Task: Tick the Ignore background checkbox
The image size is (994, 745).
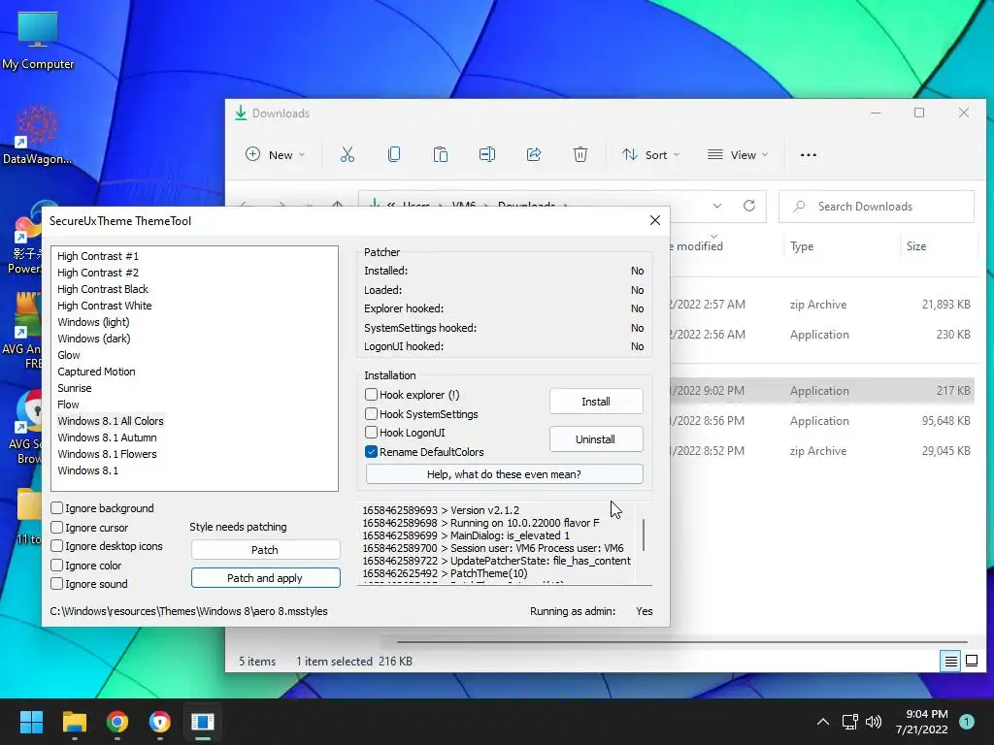Action: (x=57, y=508)
